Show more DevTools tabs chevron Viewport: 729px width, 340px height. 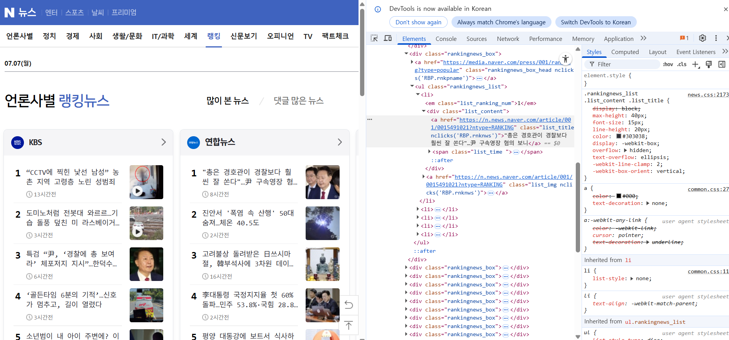(x=643, y=38)
